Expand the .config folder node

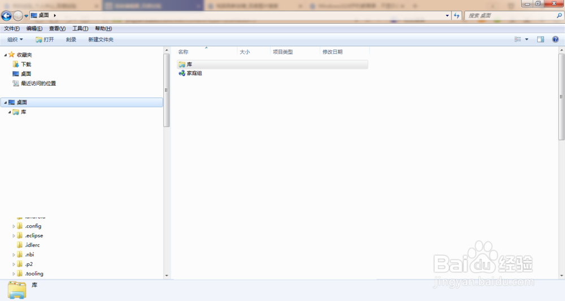(14, 226)
